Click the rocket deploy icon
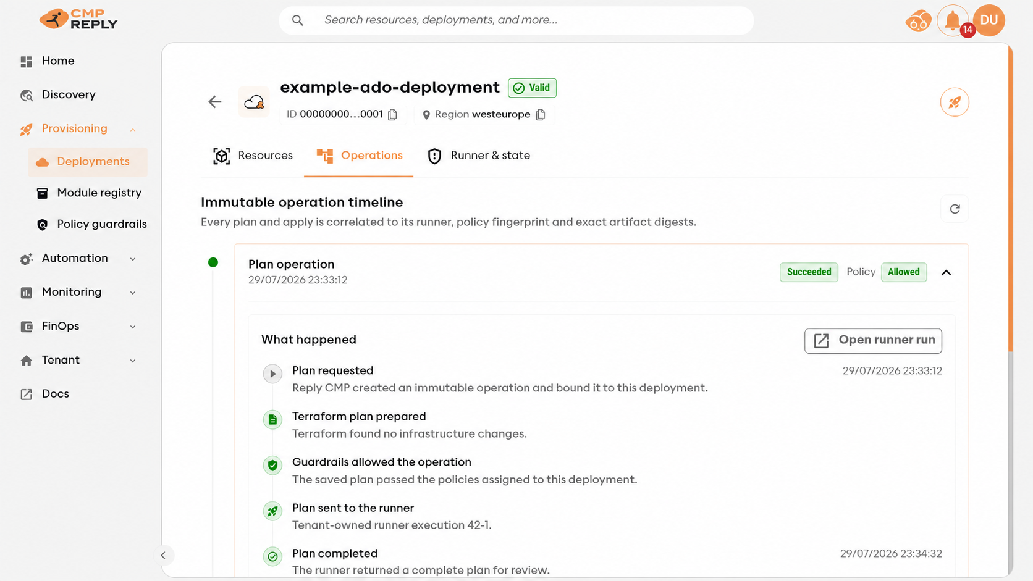 point(955,102)
